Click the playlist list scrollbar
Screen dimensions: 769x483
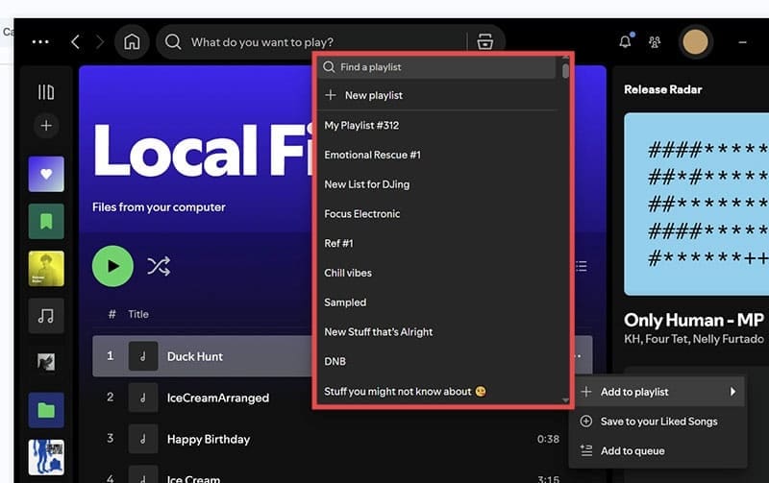click(565, 71)
